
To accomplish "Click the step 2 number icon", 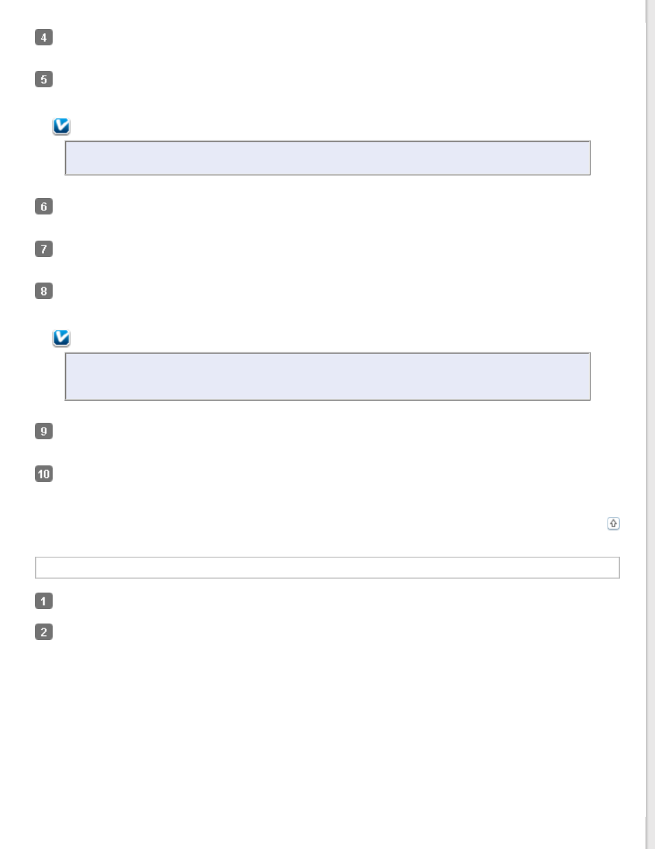I will 44,632.
